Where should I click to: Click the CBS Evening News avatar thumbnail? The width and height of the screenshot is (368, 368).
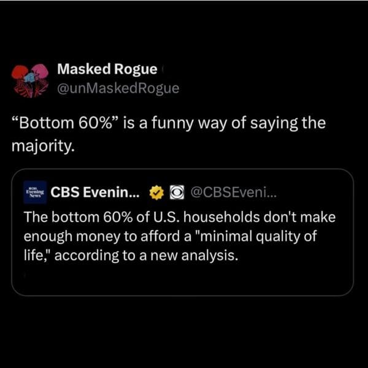[35, 193]
